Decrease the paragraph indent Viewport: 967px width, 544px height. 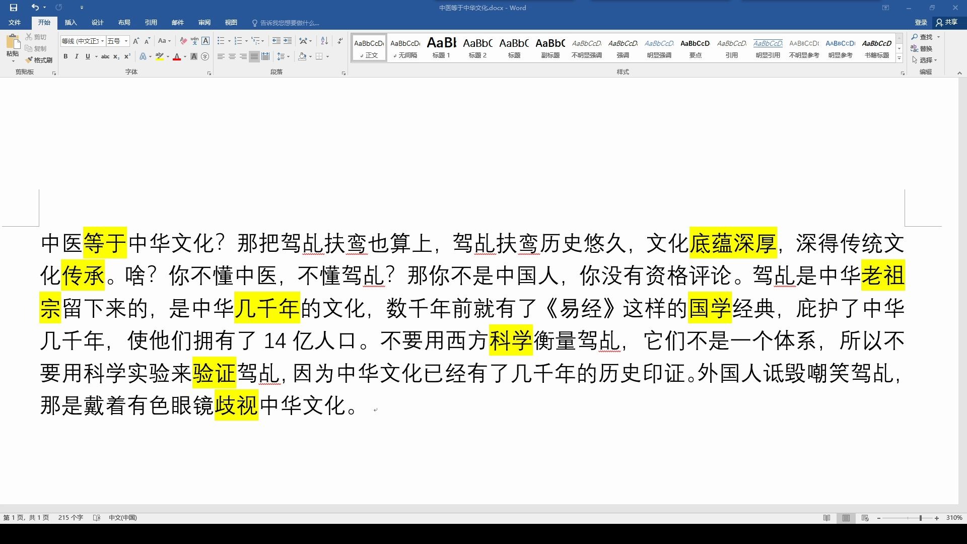(276, 41)
